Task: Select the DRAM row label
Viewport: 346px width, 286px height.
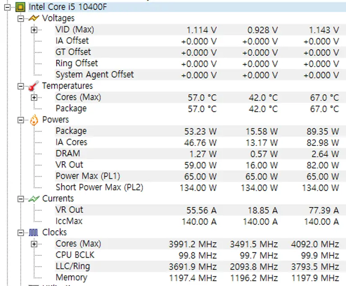Action: [68, 154]
